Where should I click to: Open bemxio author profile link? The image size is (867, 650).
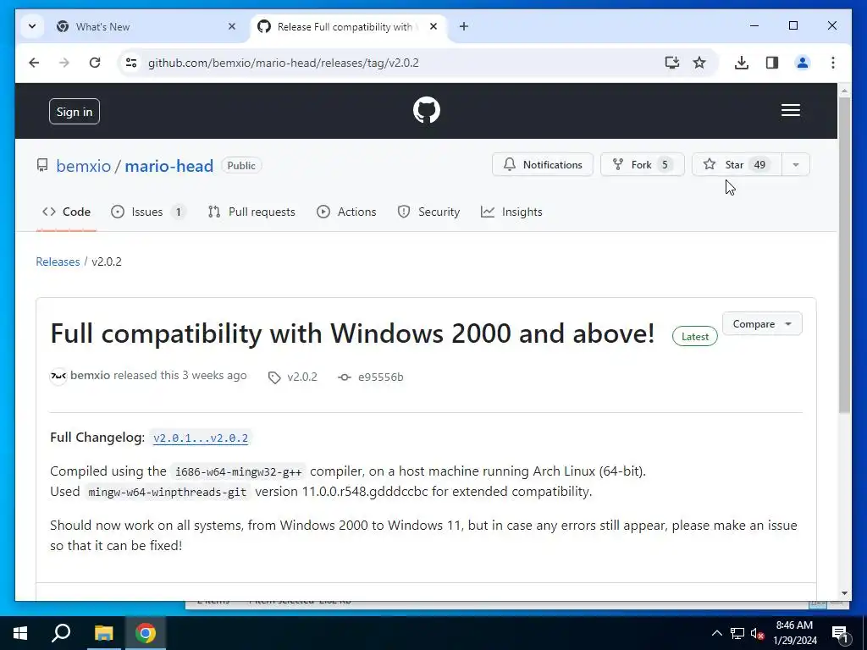tap(90, 375)
